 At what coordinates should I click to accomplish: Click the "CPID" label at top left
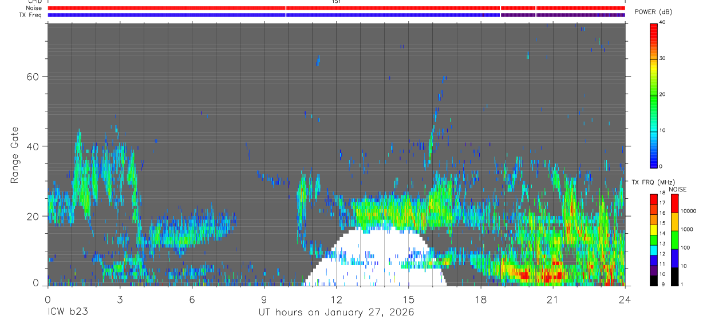[x=35, y=2]
